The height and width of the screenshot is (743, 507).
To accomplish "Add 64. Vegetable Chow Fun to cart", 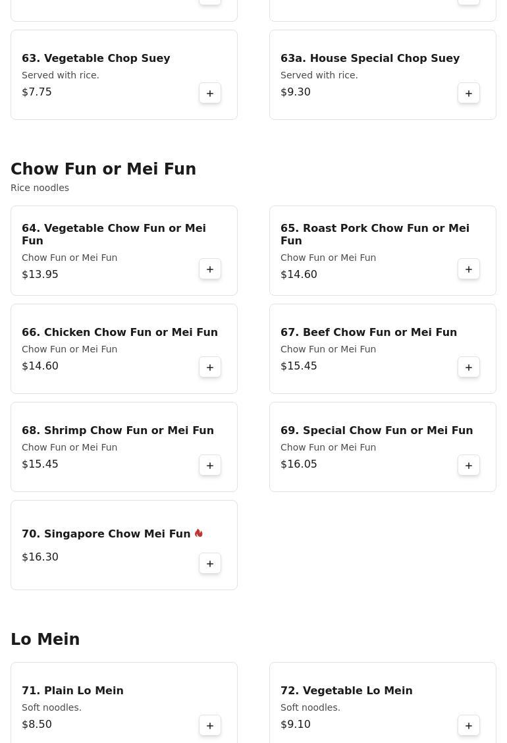I will [210, 269].
